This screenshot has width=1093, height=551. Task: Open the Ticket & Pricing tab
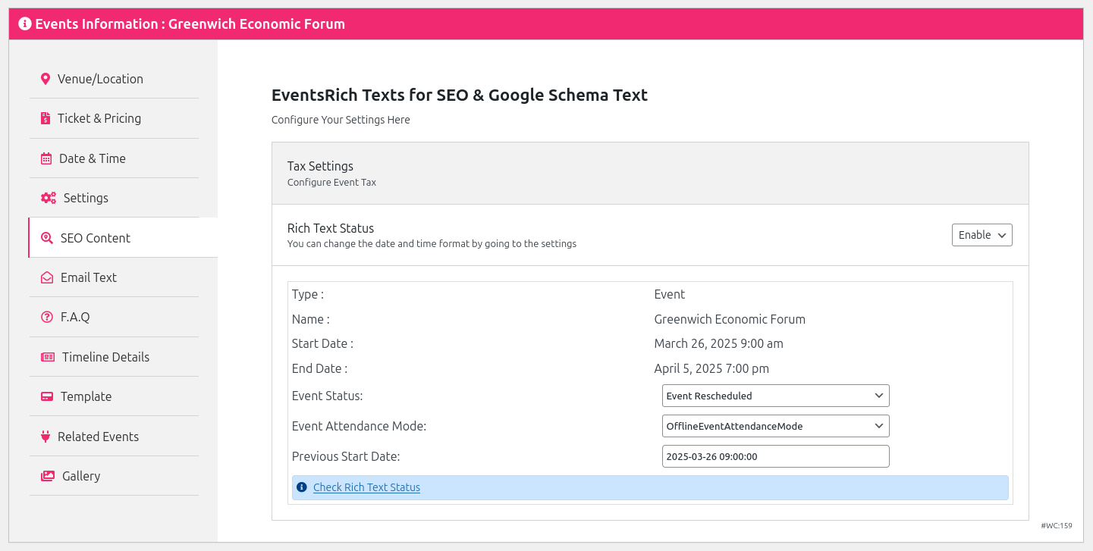(x=114, y=118)
